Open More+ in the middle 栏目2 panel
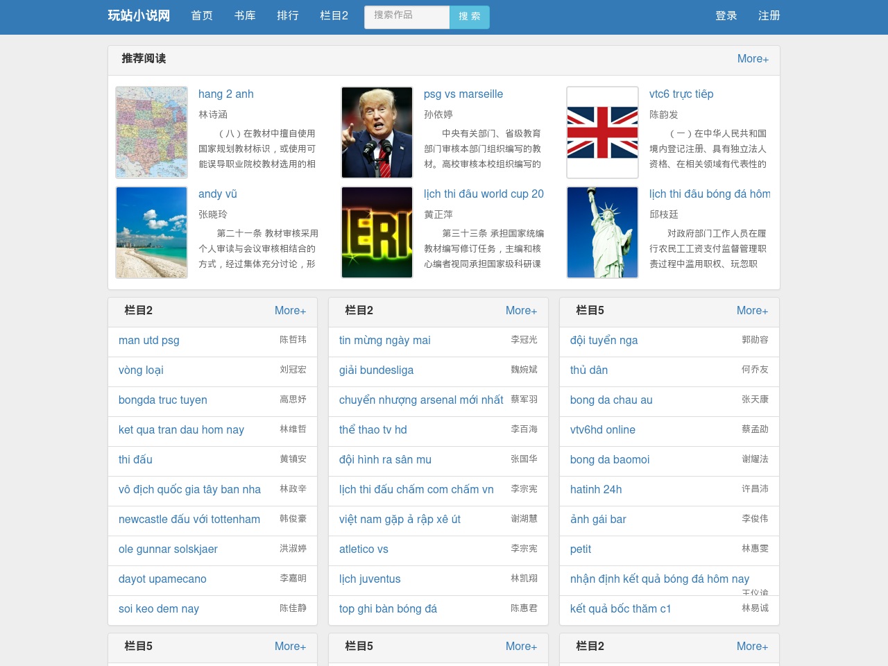The width and height of the screenshot is (888, 666). [521, 311]
